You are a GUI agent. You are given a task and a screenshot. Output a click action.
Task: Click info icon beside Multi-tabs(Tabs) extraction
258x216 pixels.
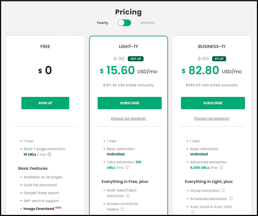(128, 196)
